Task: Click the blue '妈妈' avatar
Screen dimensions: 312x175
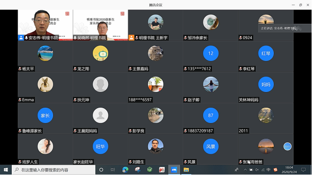Action: tap(266, 84)
